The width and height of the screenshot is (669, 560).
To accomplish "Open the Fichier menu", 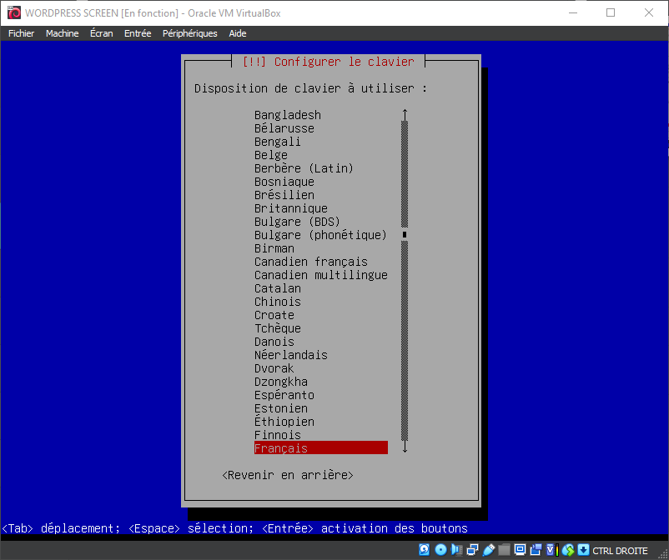I will [x=22, y=33].
